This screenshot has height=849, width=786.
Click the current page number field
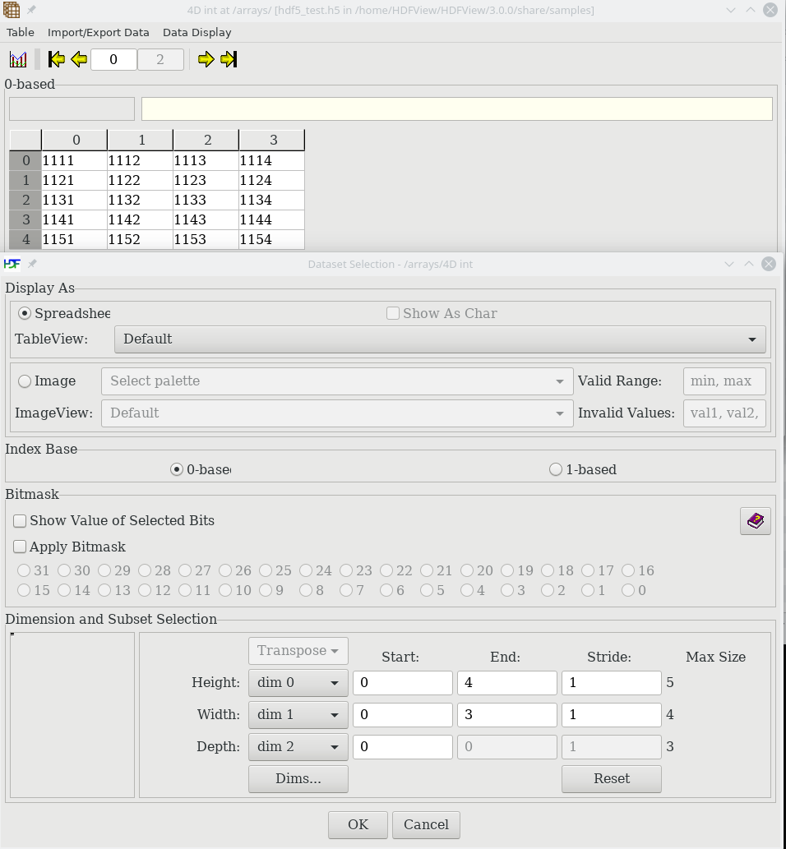pos(113,59)
